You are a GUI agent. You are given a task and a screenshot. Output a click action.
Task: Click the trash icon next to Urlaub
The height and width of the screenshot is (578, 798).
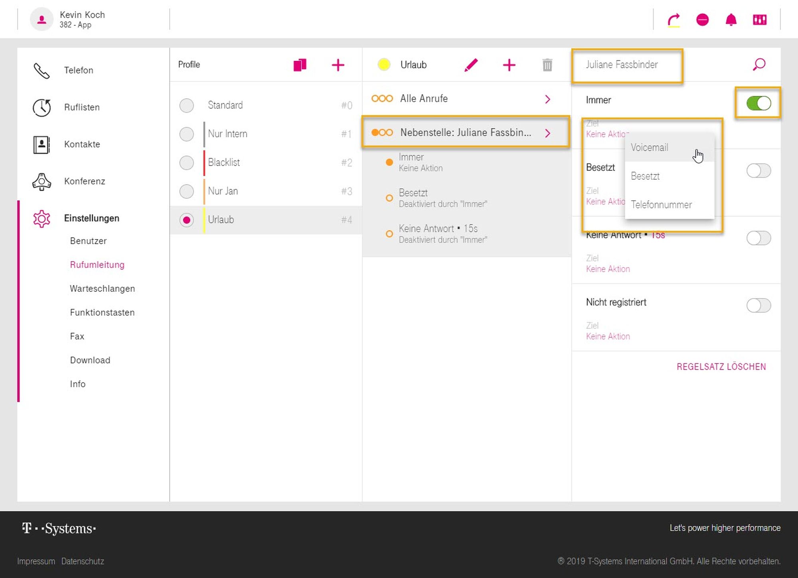point(547,65)
